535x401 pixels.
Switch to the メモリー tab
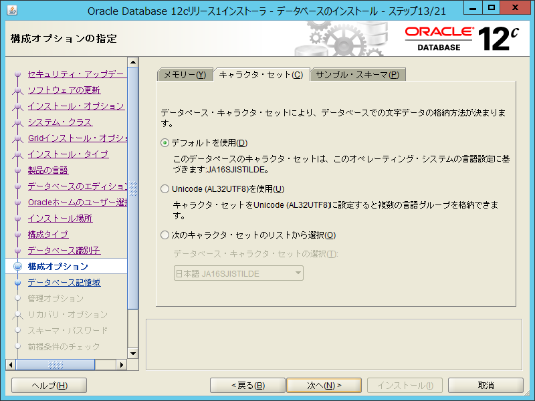tap(185, 75)
